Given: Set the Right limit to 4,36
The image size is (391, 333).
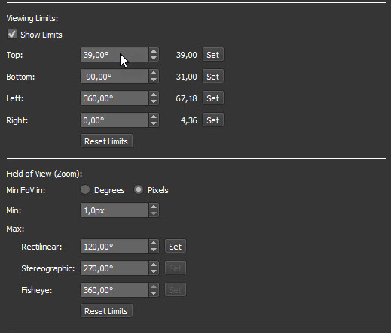Looking at the screenshot, I should (x=213, y=120).
